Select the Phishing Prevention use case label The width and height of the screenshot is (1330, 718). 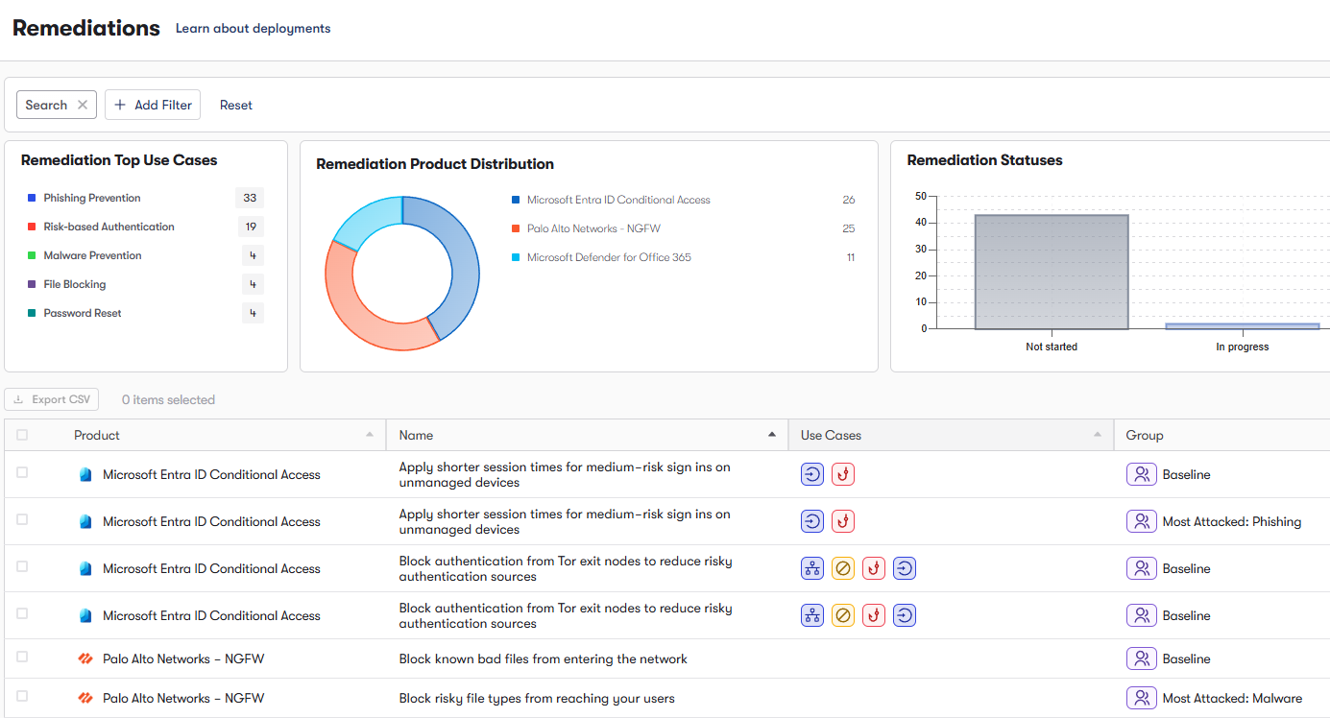pyautogui.click(x=92, y=198)
